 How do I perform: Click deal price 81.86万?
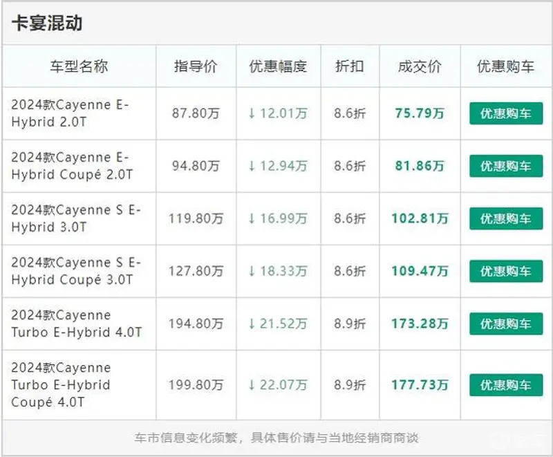420,166
